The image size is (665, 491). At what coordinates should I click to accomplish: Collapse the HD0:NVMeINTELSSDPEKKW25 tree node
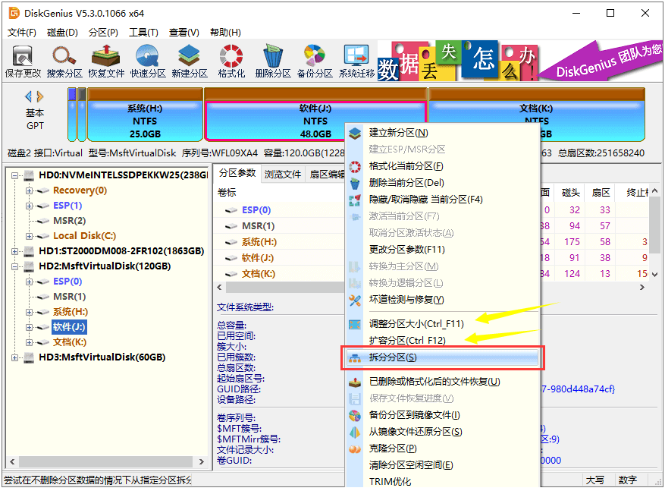(x=15, y=175)
